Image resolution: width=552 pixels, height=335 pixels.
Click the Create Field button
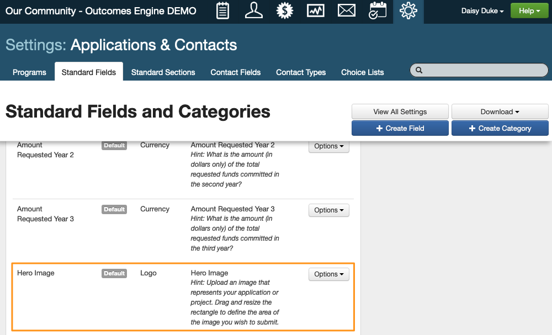point(400,128)
